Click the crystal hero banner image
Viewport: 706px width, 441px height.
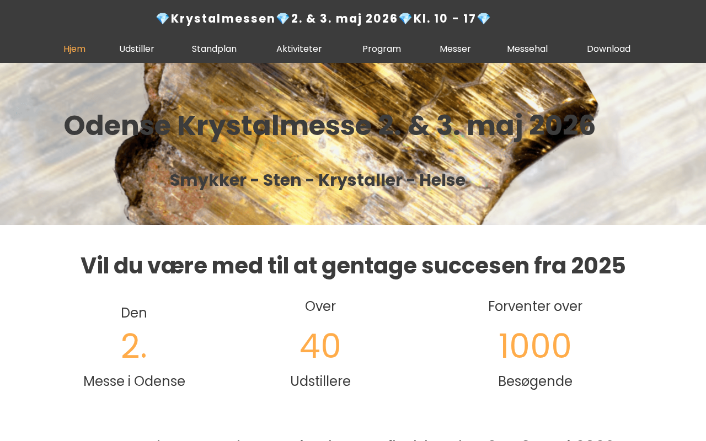(353, 144)
